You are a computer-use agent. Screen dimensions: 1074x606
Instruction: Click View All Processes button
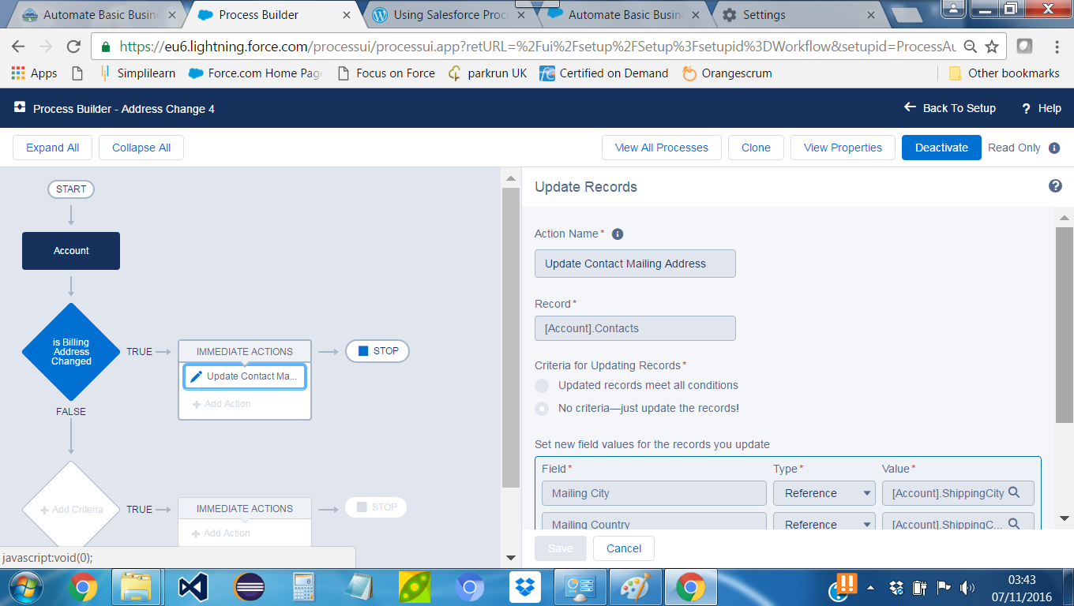coord(662,148)
